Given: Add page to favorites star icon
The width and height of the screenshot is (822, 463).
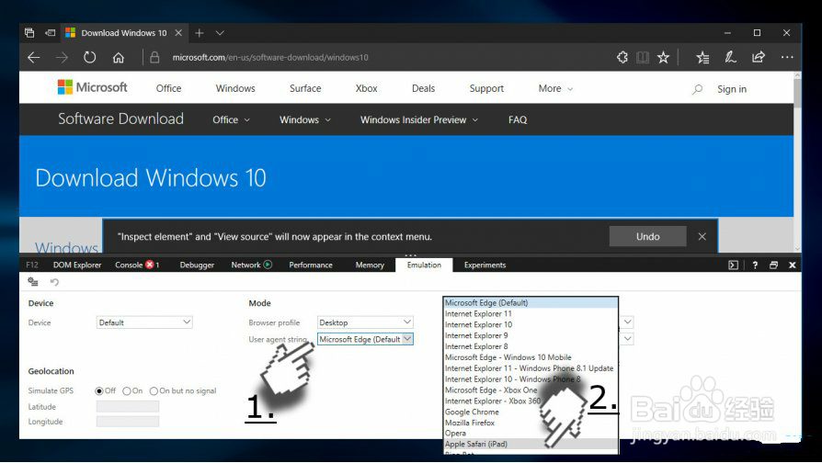Looking at the screenshot, I should click(663, 57).
